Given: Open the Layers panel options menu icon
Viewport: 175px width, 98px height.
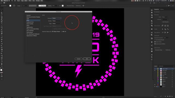Looking at the screenshot, I should [x=174, y=66].
